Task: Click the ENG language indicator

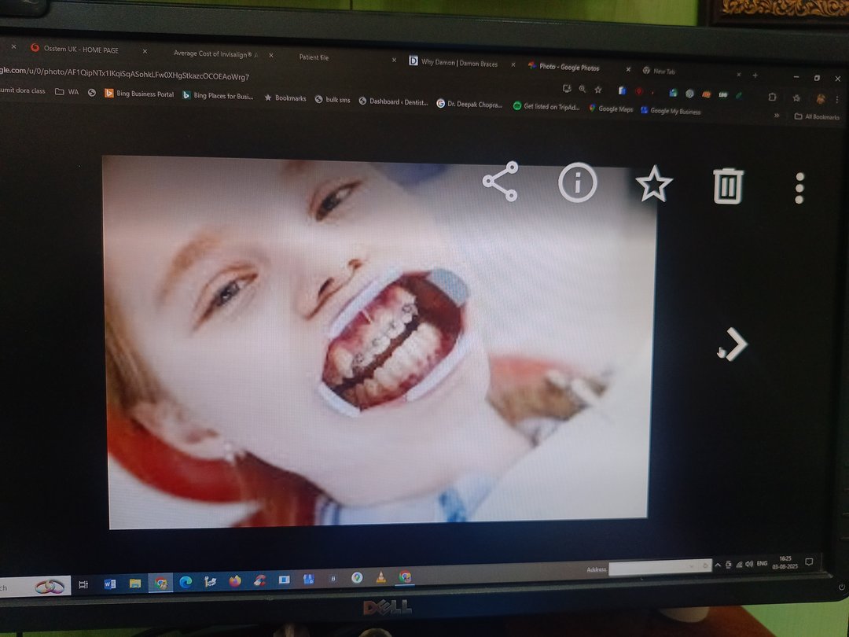Action: click(x=762, y=563)
